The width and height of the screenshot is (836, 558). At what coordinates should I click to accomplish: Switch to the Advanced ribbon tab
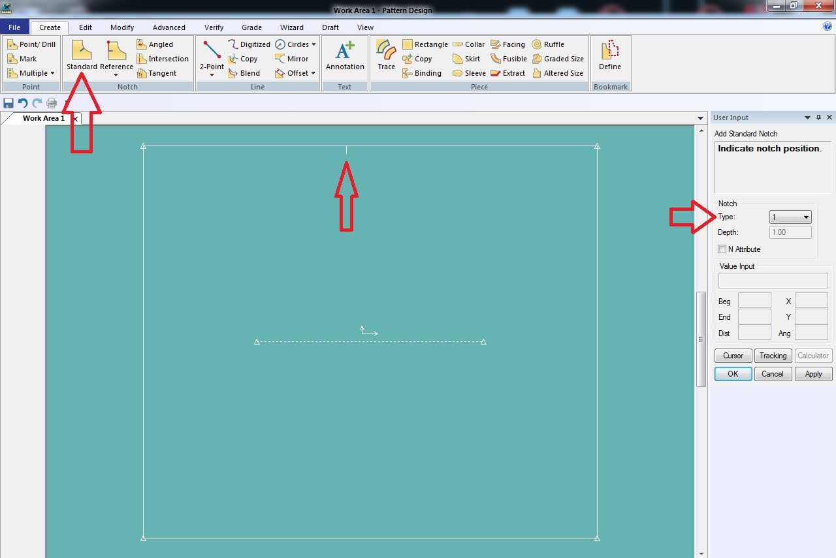169,27
